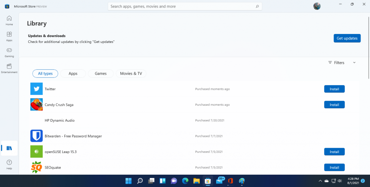The image size is (370, 187).
Task: Show hidden system tray icons
Action: pos(320,181)
